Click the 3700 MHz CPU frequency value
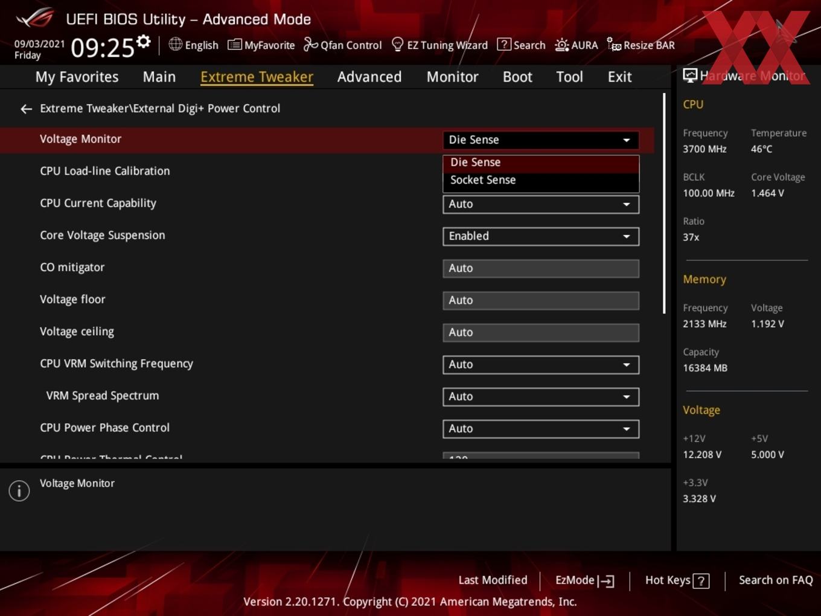Image resolution: width=821 pixels, height=616 pixels. pos(704,149)
